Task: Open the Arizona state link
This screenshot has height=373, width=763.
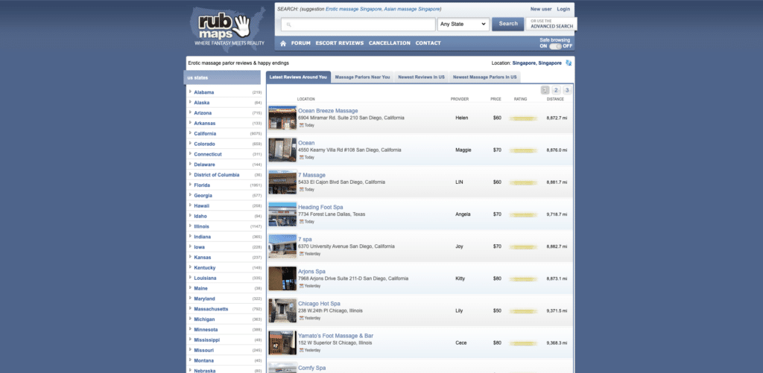Action: (x=203, y=113)
